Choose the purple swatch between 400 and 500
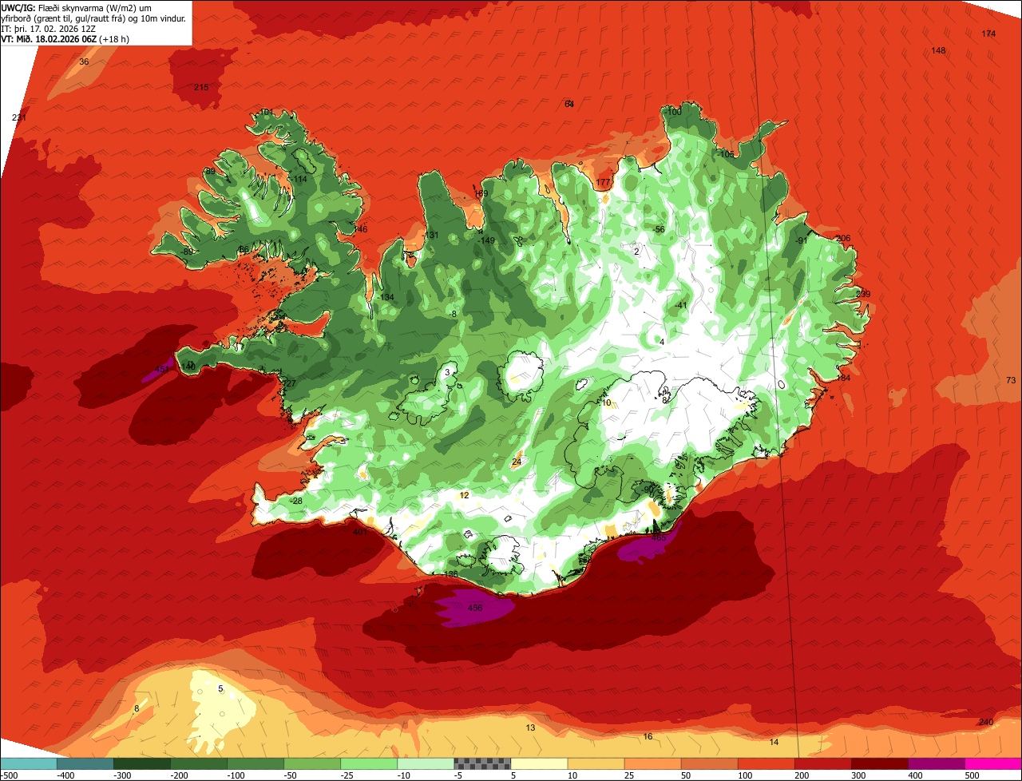 click(x=936, y=763)
